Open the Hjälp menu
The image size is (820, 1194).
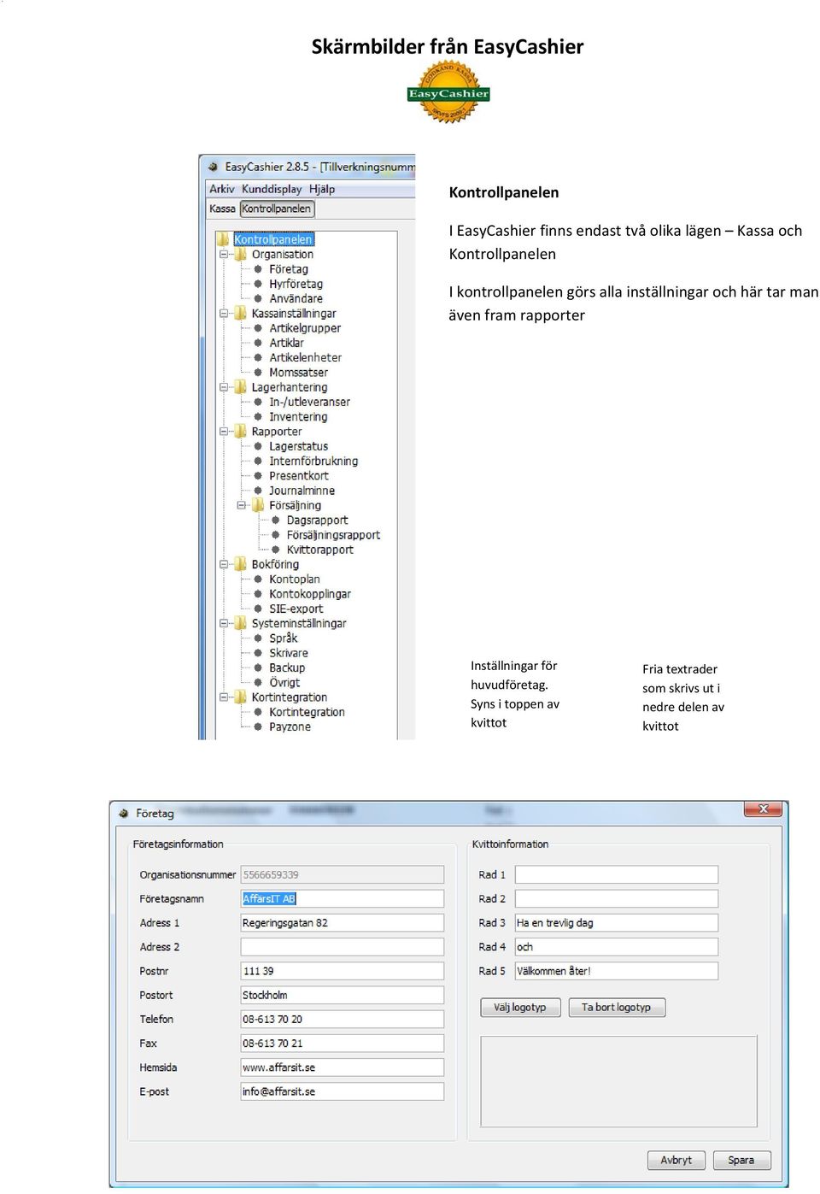tap(322, 189)
